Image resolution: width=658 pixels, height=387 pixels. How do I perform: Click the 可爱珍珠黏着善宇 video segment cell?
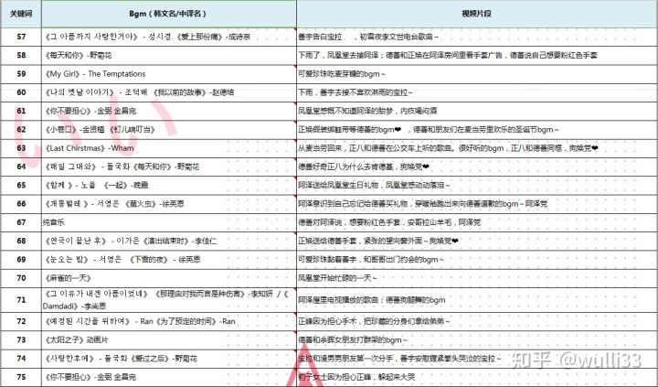tap(477, 260)
